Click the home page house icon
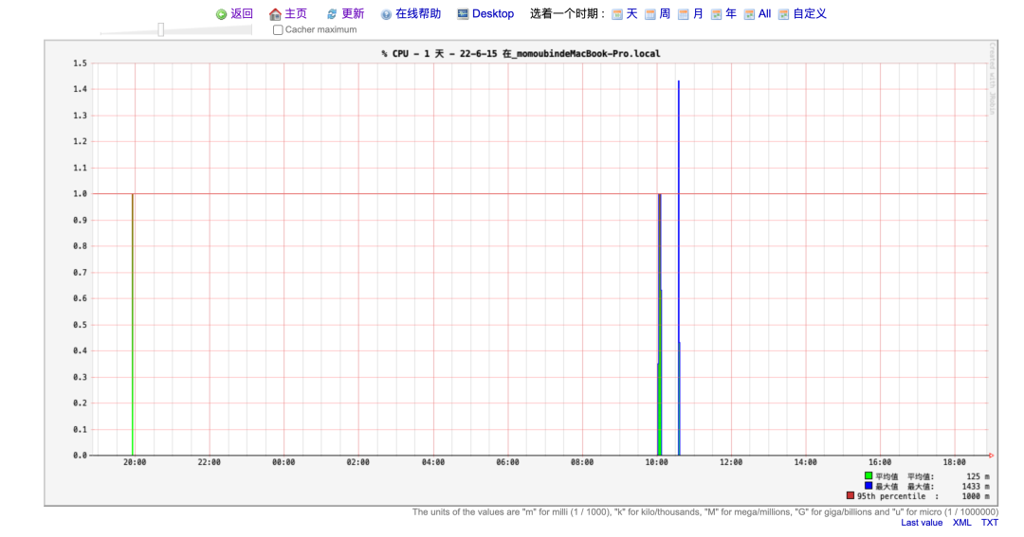 pos(275,14)
